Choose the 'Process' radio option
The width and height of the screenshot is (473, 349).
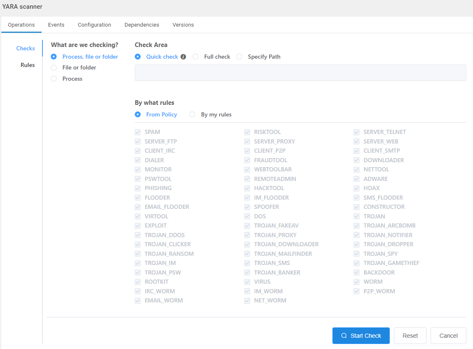tap(54, 79)
